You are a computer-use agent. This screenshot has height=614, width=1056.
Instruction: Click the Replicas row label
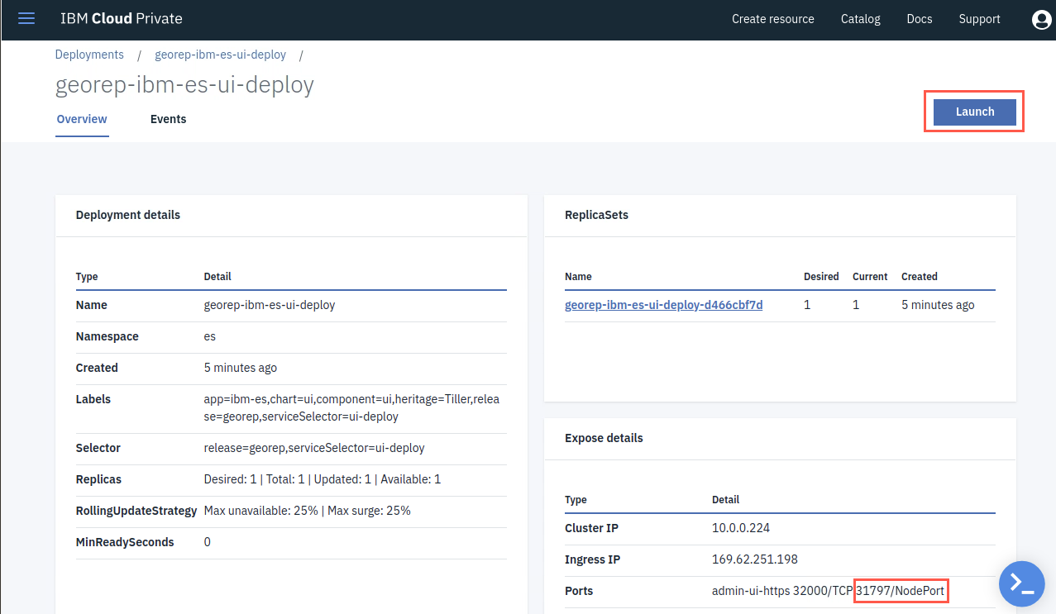click(x=98, y=479)
